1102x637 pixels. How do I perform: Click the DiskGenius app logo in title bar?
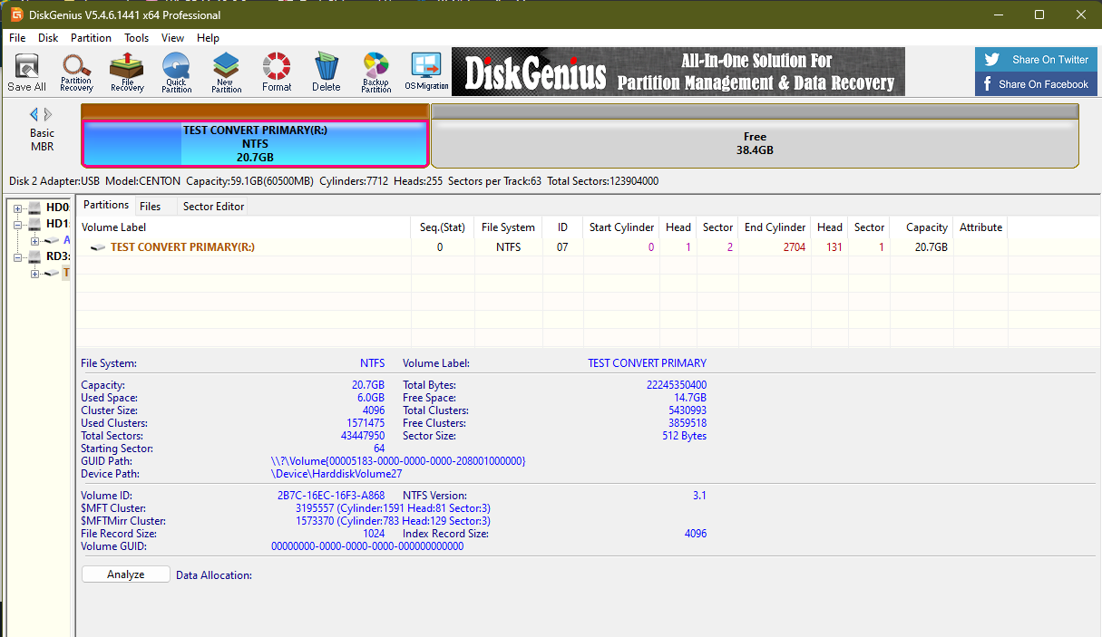[16, 14]
